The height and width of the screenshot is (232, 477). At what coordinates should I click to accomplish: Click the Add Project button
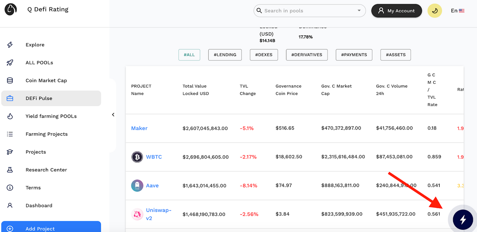point(51,227)
